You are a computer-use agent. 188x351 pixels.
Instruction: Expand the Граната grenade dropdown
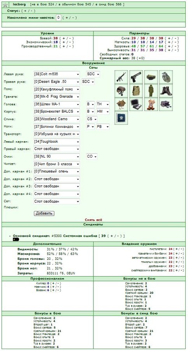(56, 97)
